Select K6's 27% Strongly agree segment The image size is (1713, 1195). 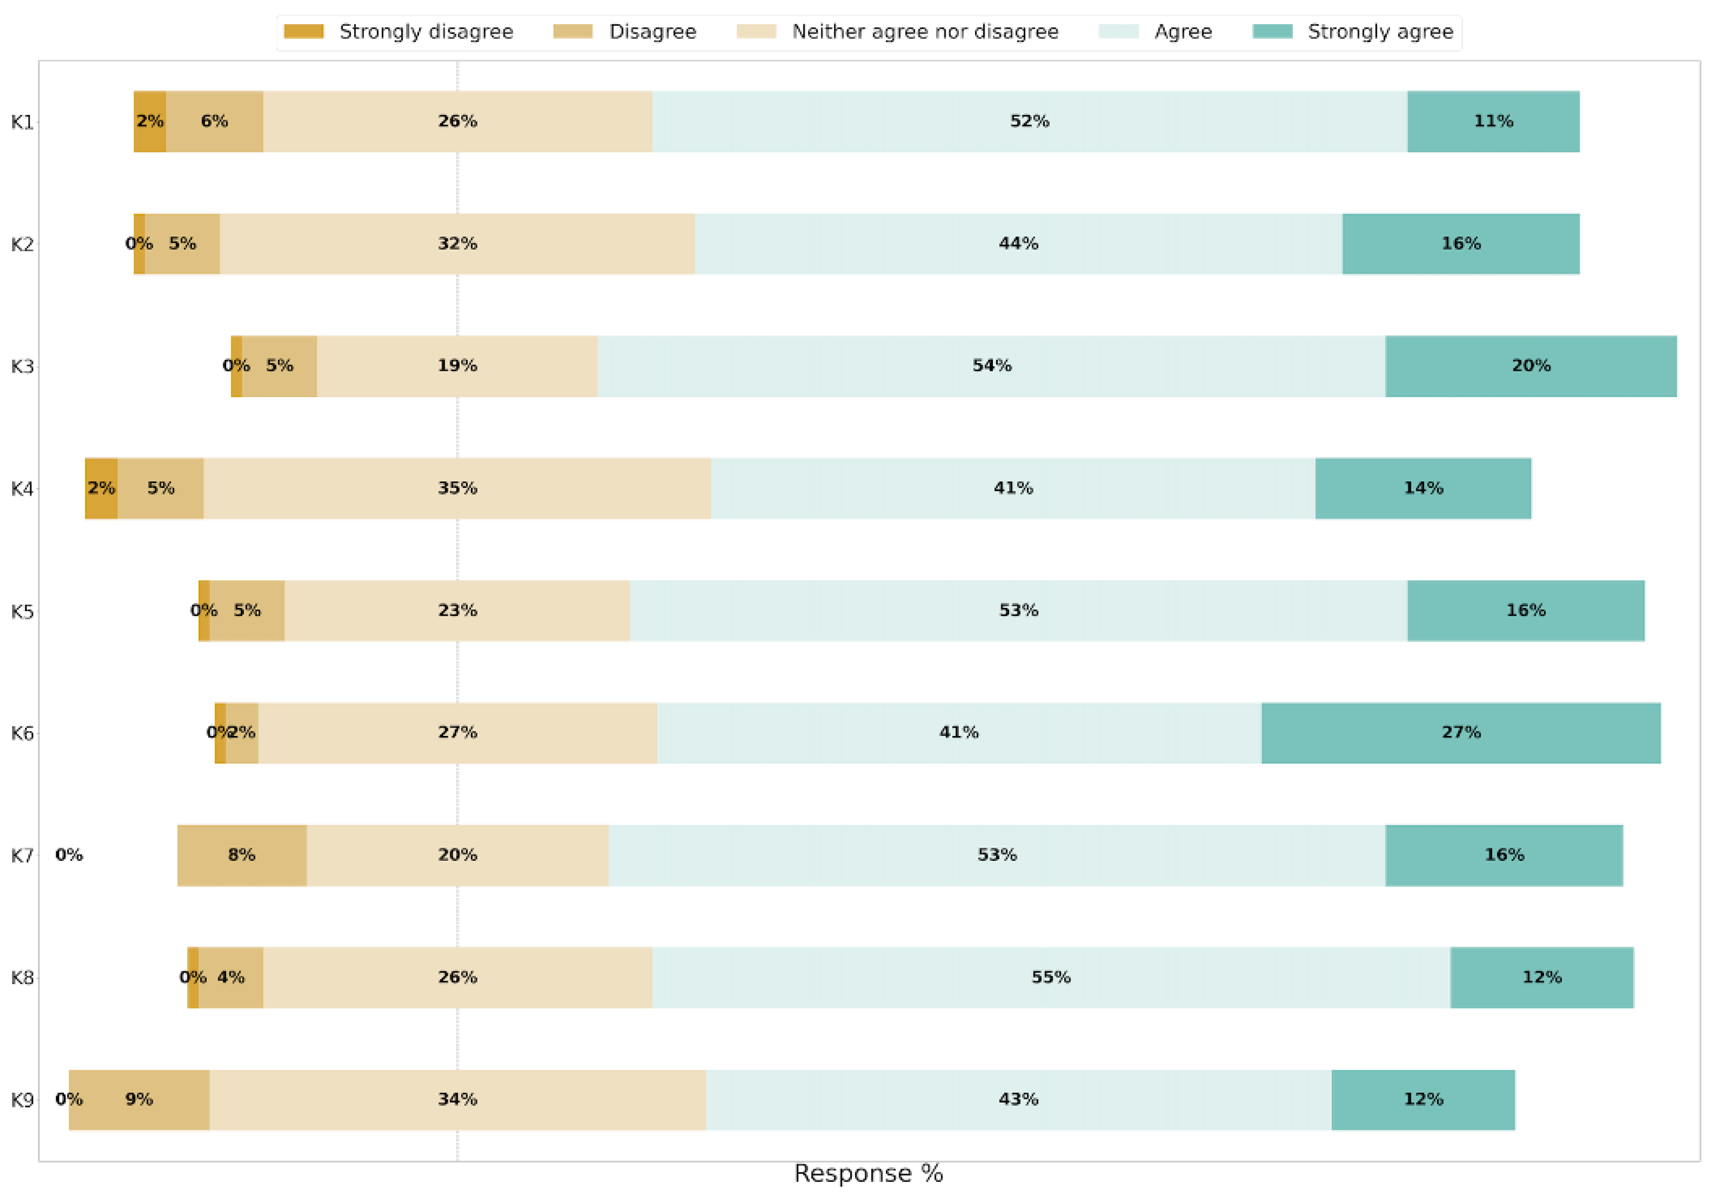pyautogui.click(x=1461, y=732)
